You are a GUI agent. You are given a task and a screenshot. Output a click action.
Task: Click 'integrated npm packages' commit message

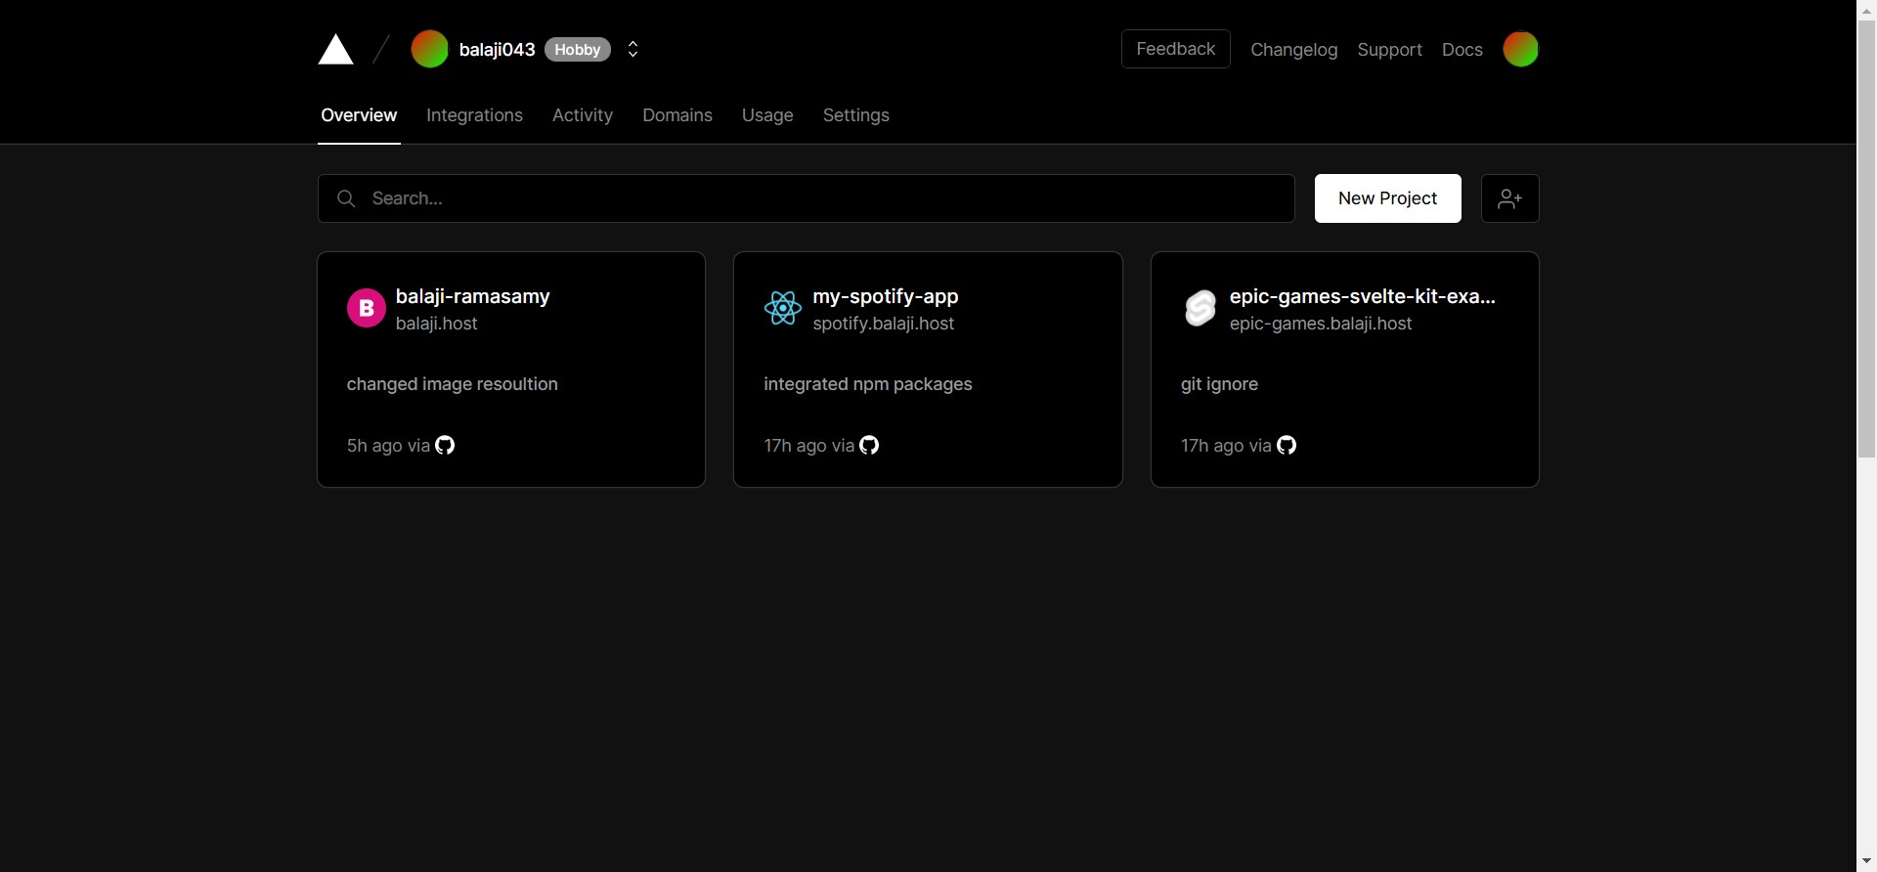click(x=867, y=384)
